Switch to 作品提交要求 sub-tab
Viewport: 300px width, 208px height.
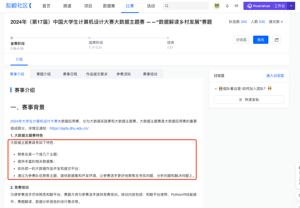click(97, 74)
